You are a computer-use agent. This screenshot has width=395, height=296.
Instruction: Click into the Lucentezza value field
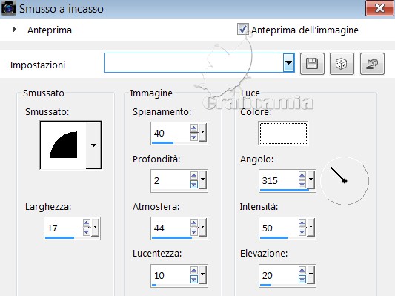(x=170, y=275)
